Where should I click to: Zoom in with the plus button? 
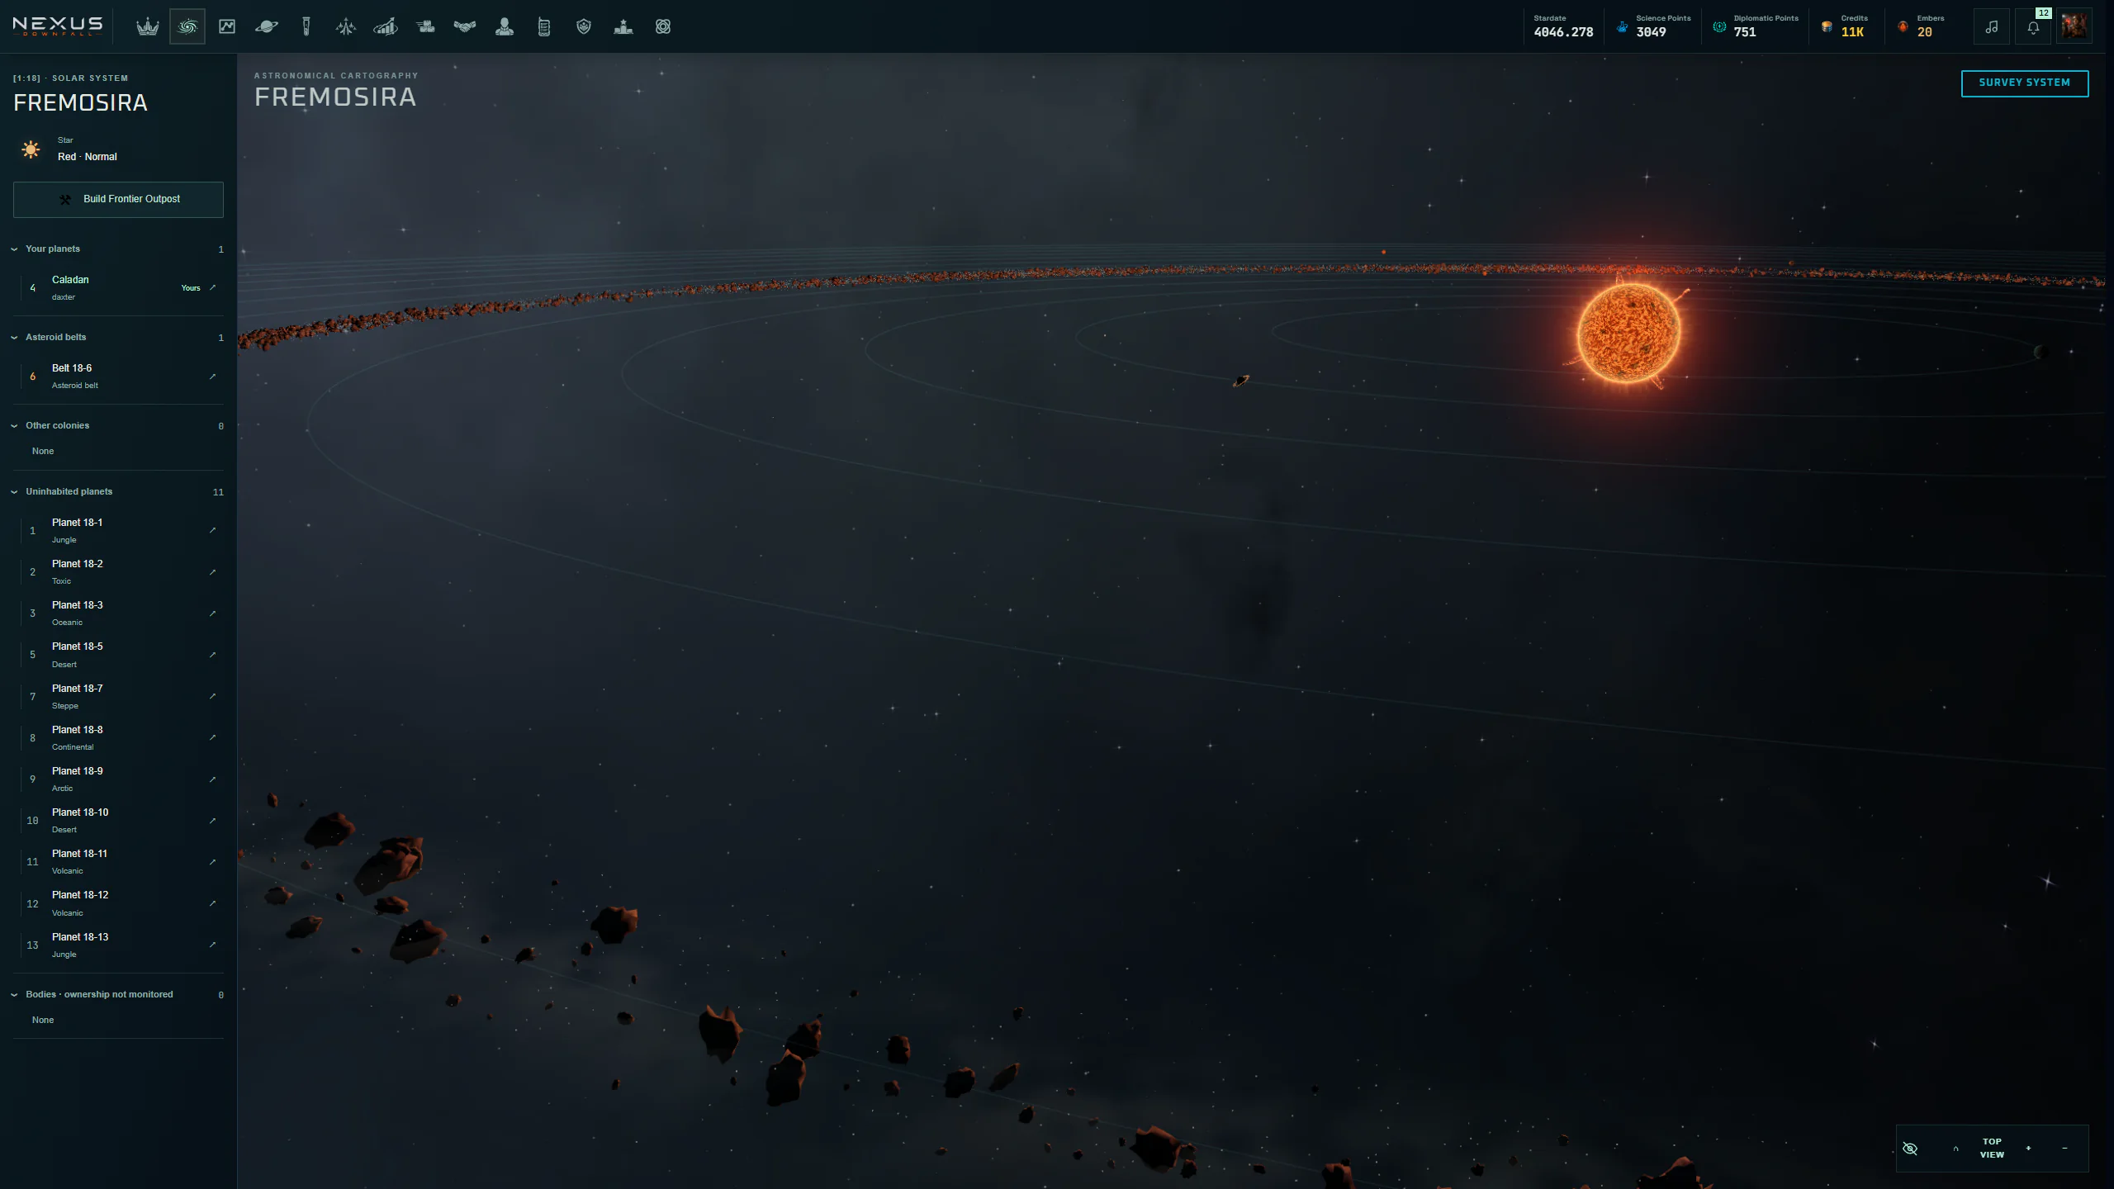coord(2028,1149)
